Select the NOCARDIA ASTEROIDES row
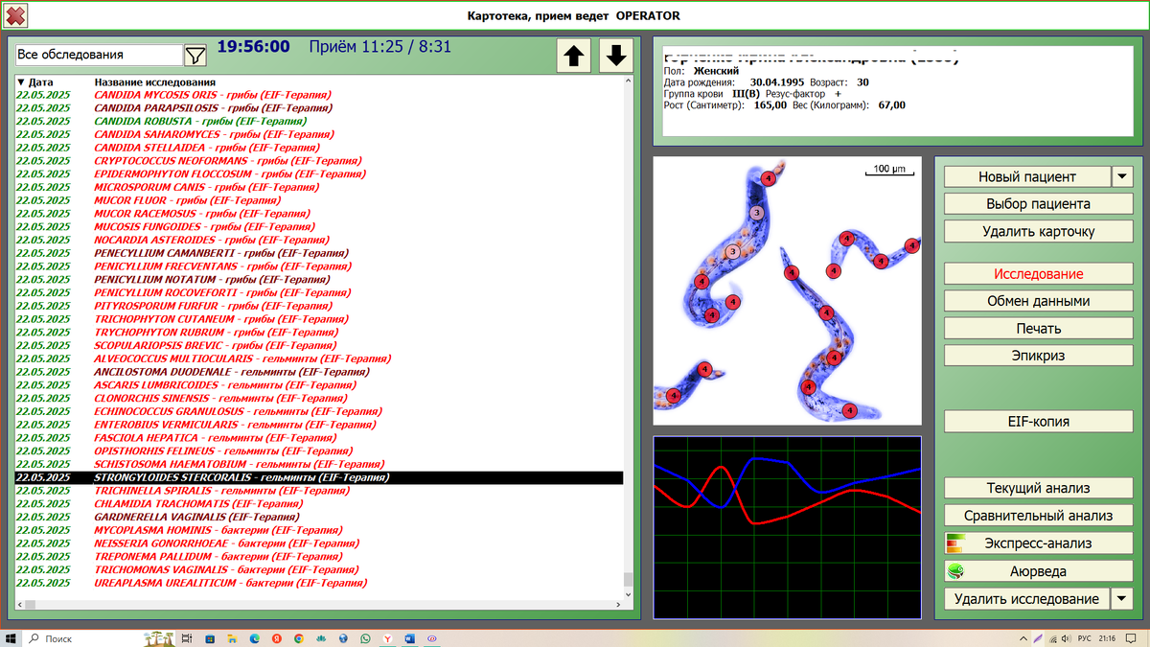 pyautogui.click(x=318, y=241)
